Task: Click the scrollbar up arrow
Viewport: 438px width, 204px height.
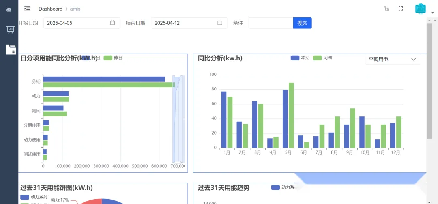Action: (429, 20)
